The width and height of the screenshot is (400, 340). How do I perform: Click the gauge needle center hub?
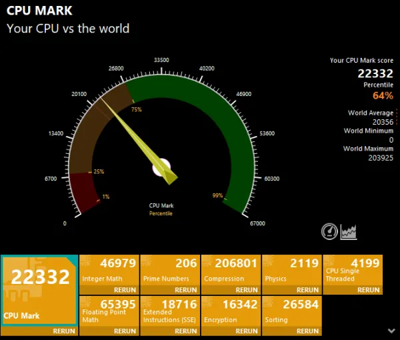(162, 168)
